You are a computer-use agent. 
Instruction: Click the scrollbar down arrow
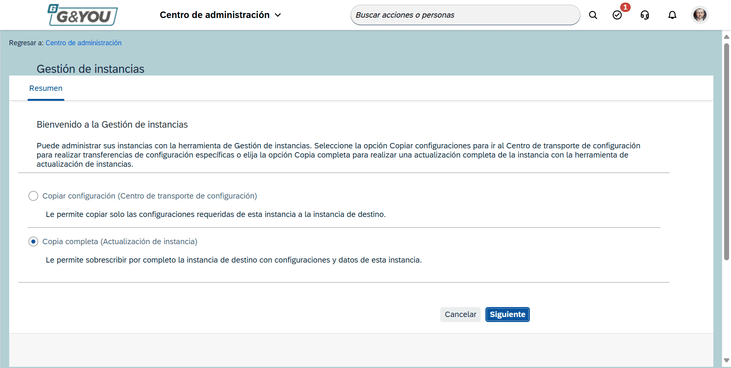[726, 360]
